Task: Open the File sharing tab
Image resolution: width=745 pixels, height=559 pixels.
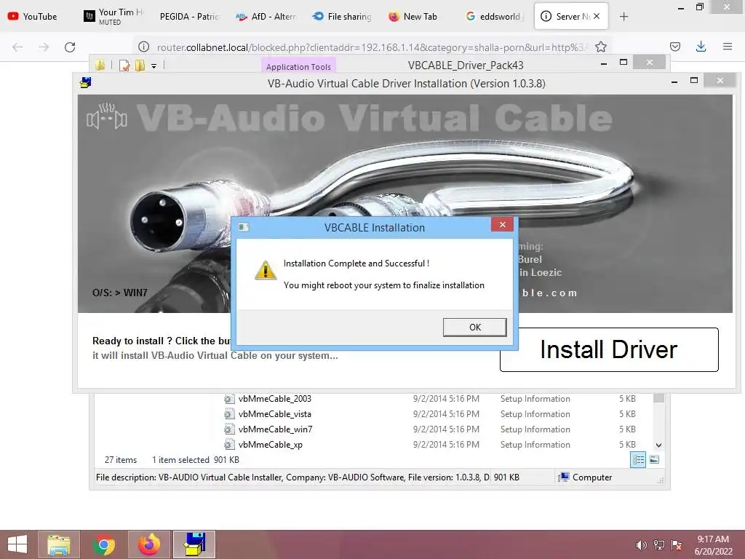Action: pyautogui.click(x=342, y=16)
